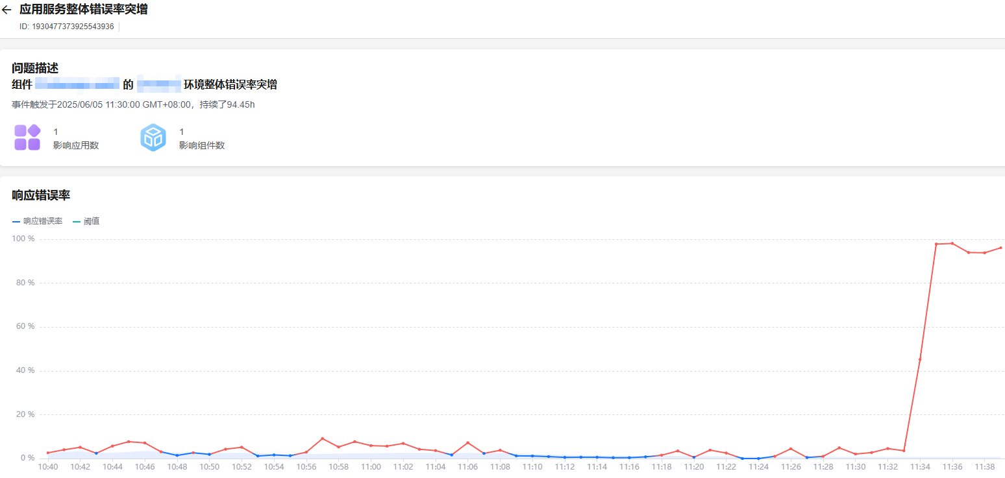Click the blue 响应错误率 legend line marker

[x=16, y=222]
